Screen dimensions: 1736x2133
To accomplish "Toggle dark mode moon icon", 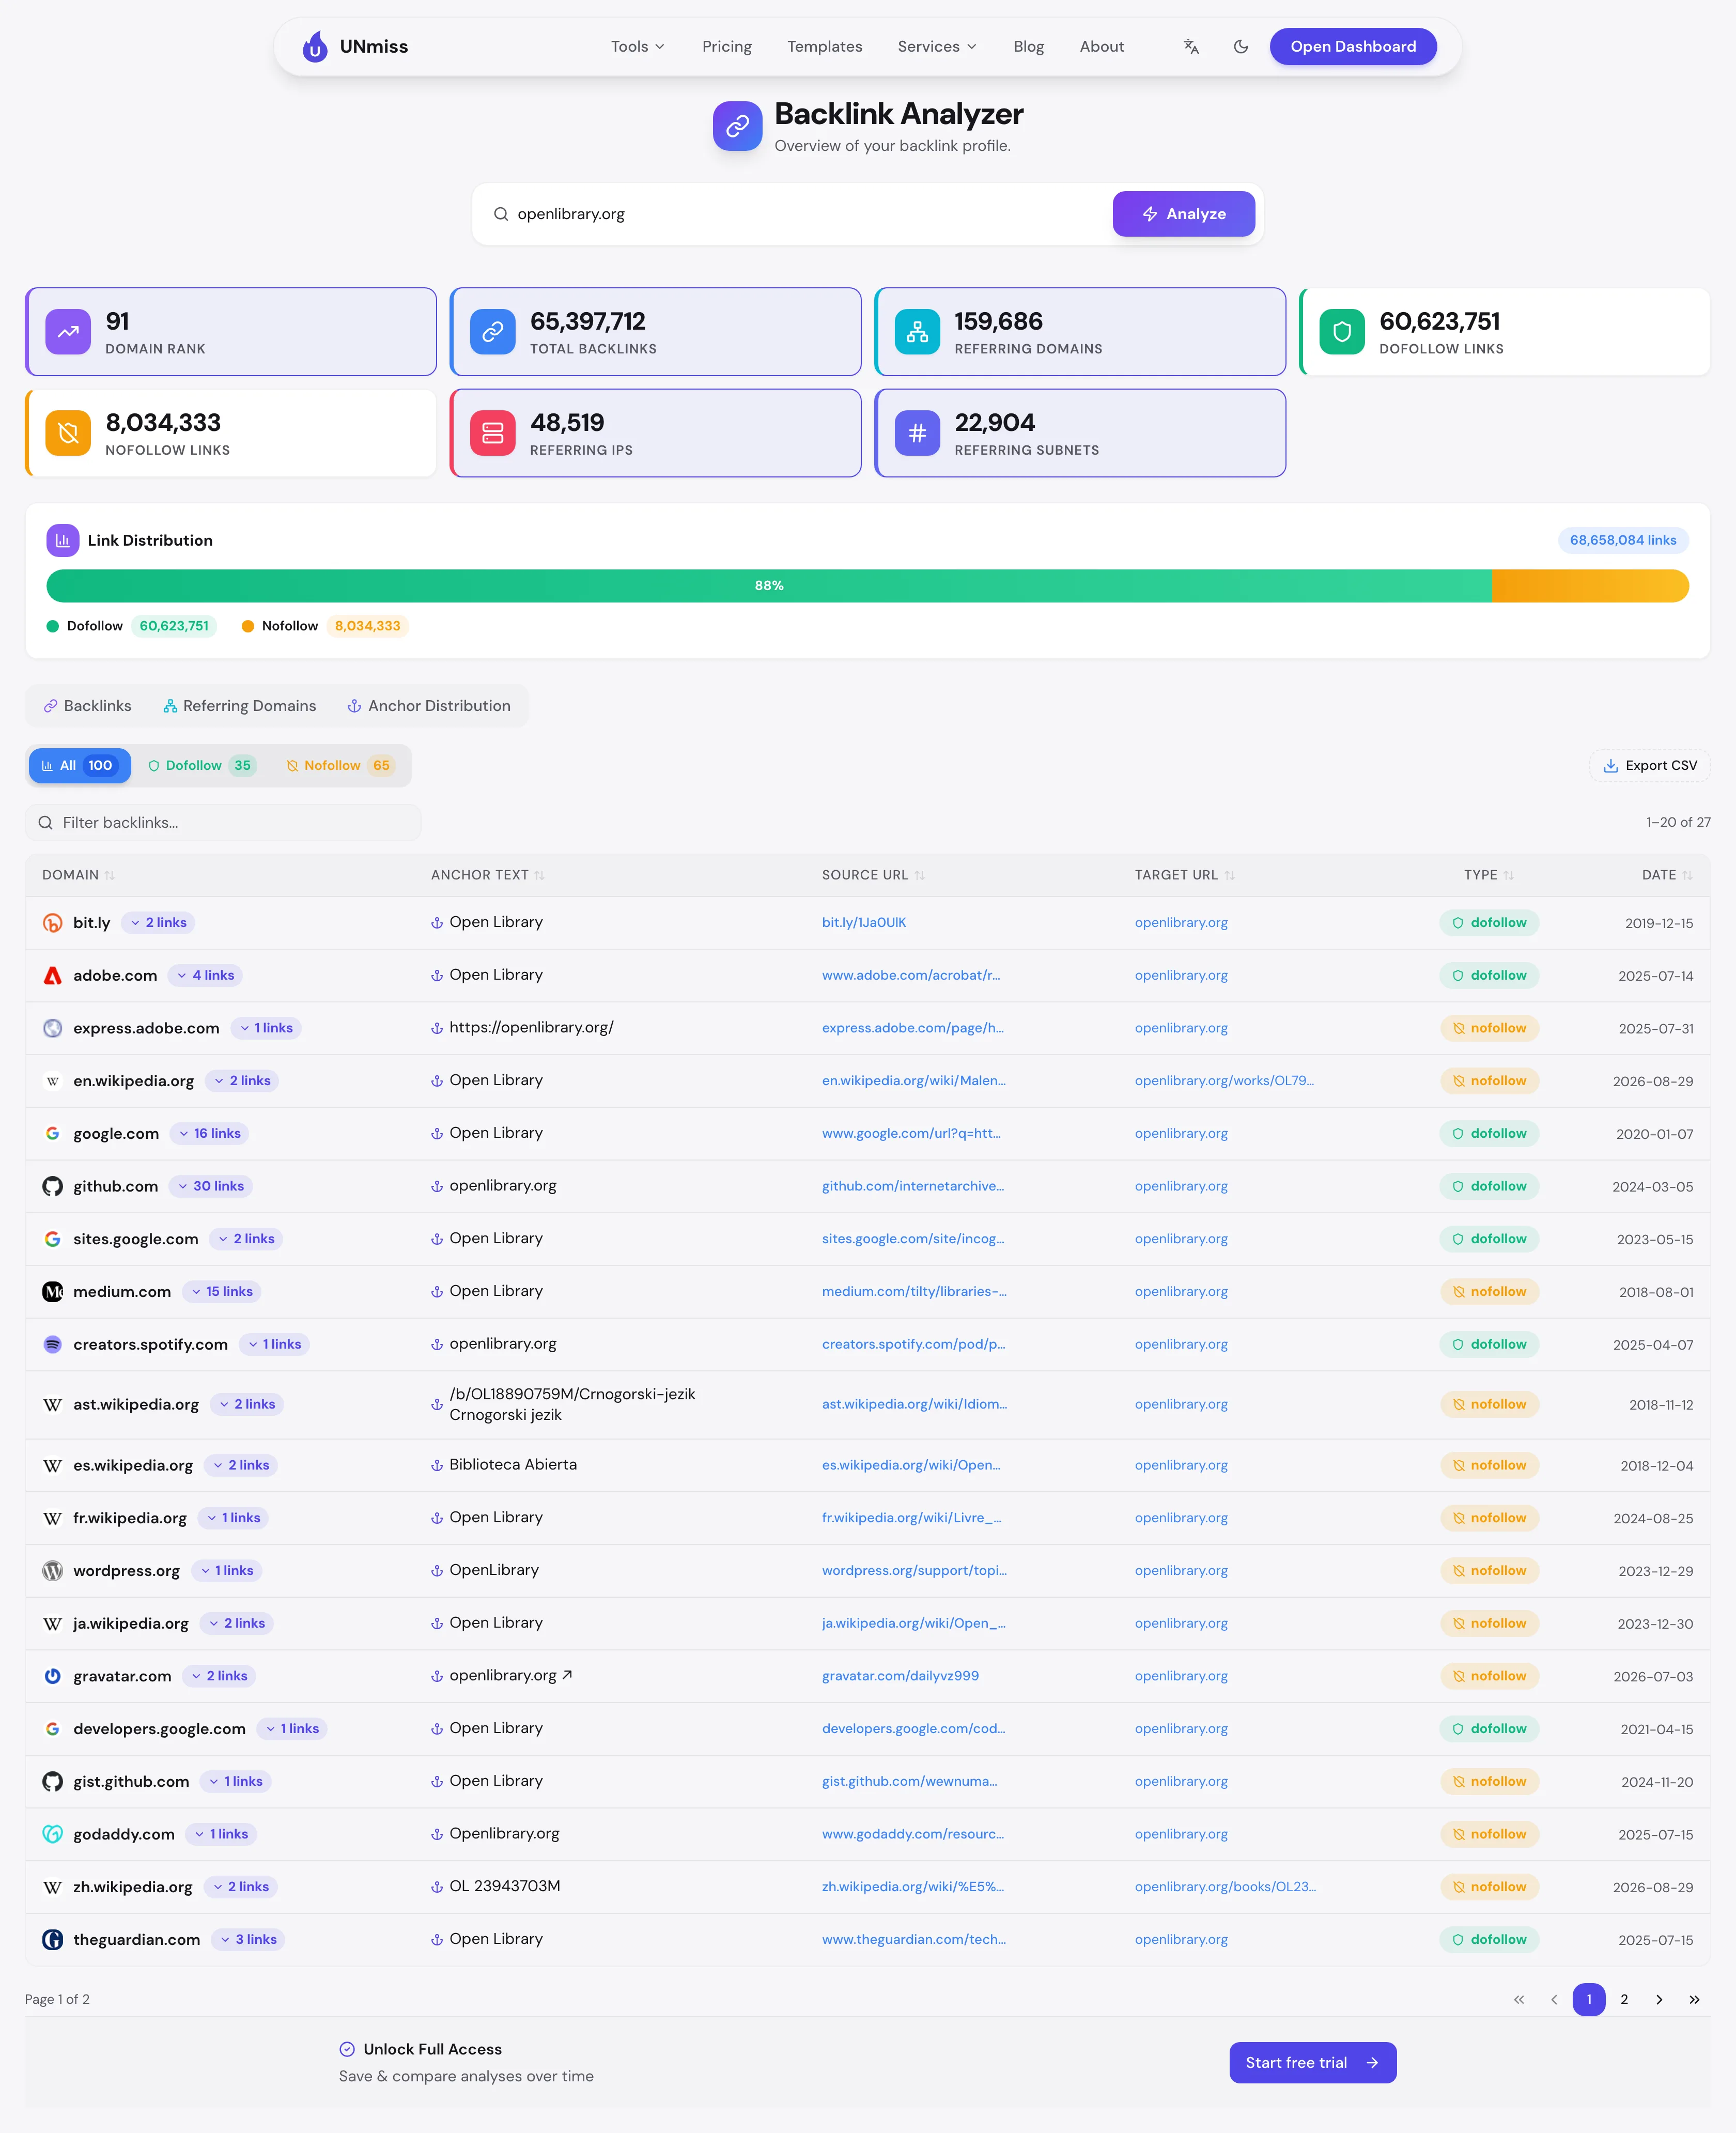I will (1241, 46).
